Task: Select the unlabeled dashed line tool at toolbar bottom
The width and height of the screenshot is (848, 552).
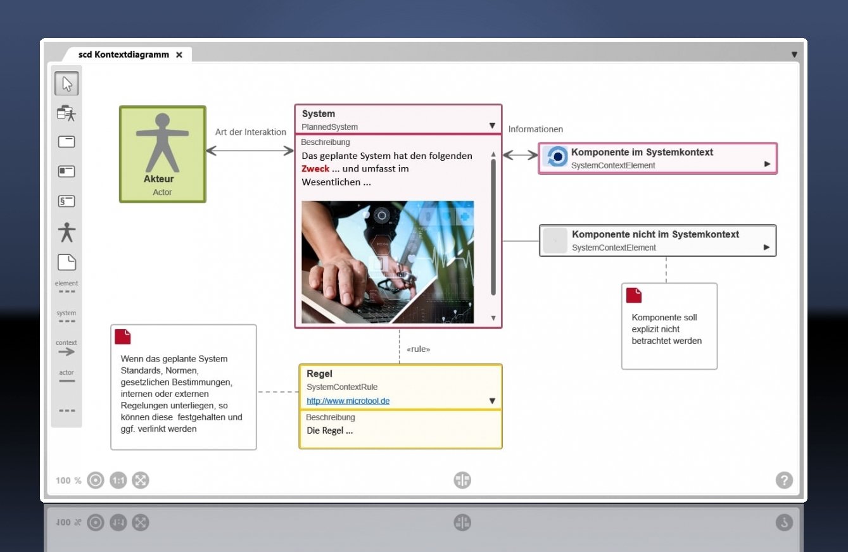Action: point(66,411)
